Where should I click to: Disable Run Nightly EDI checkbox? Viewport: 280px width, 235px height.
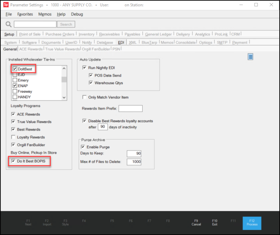point(84,68)
